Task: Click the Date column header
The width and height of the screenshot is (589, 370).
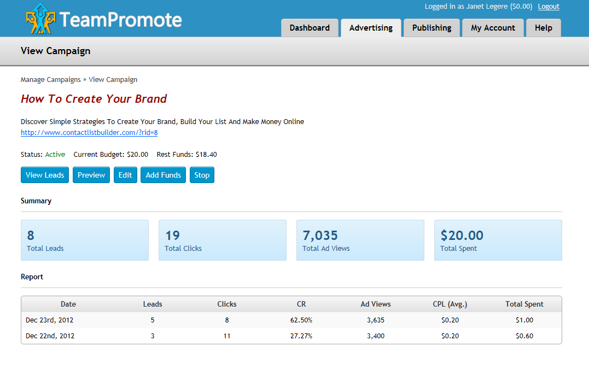Action: click(68, 304)
